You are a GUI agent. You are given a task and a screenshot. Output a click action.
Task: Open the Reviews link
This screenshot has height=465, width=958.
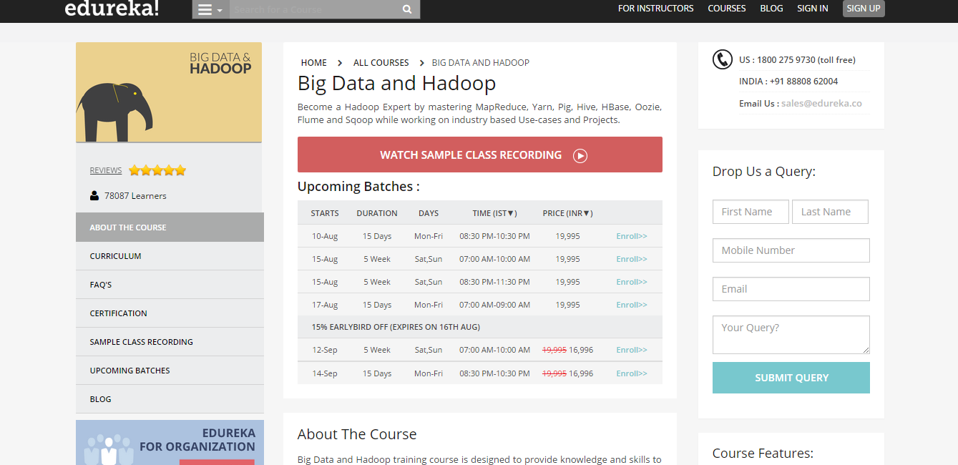106,170
